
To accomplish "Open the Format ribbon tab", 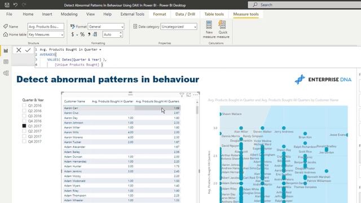I will [x=160, y=14].
